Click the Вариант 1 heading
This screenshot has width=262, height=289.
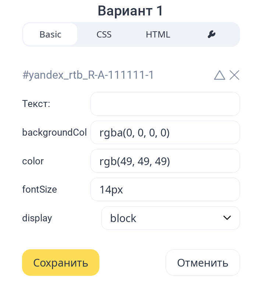pyautogui.click(x=131, y=11)
